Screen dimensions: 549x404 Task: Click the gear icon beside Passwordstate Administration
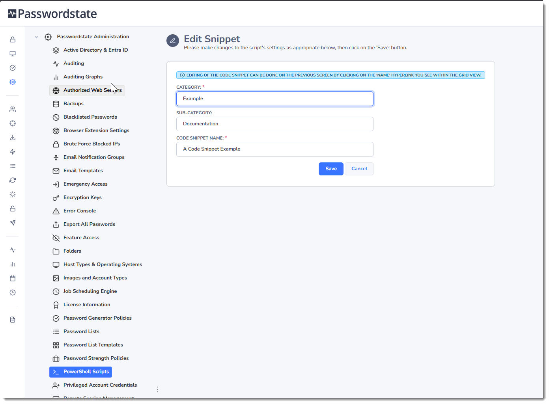click(x=48, y=37)
